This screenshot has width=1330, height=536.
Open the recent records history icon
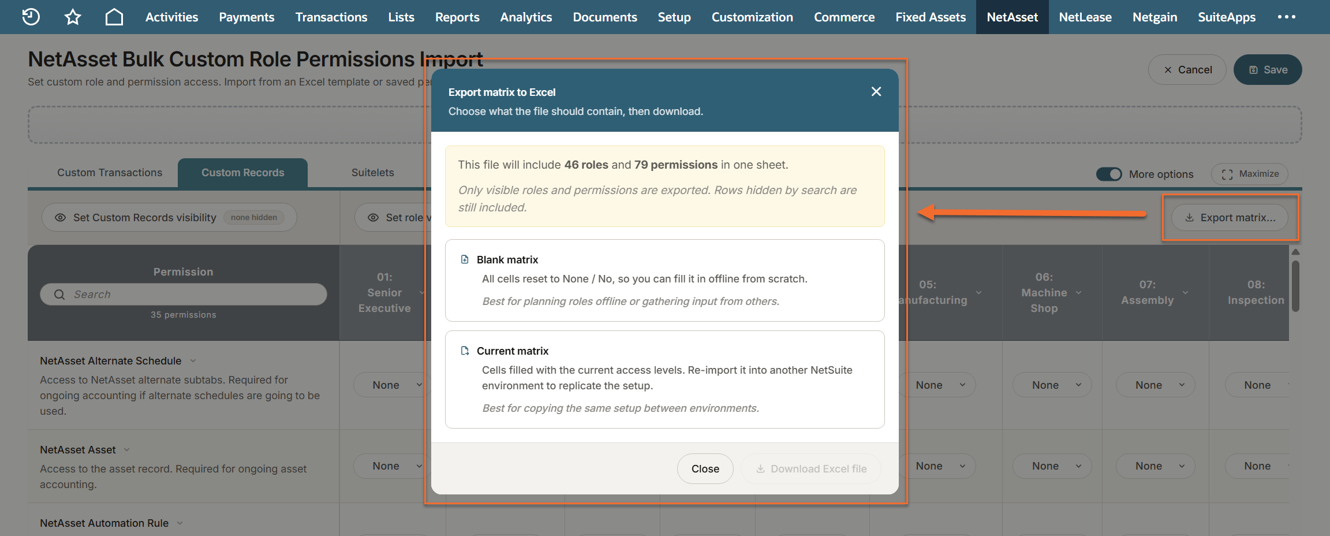(31, 17)
